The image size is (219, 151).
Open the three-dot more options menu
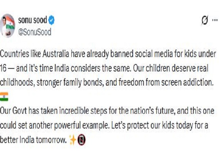[x=214, y=21]
